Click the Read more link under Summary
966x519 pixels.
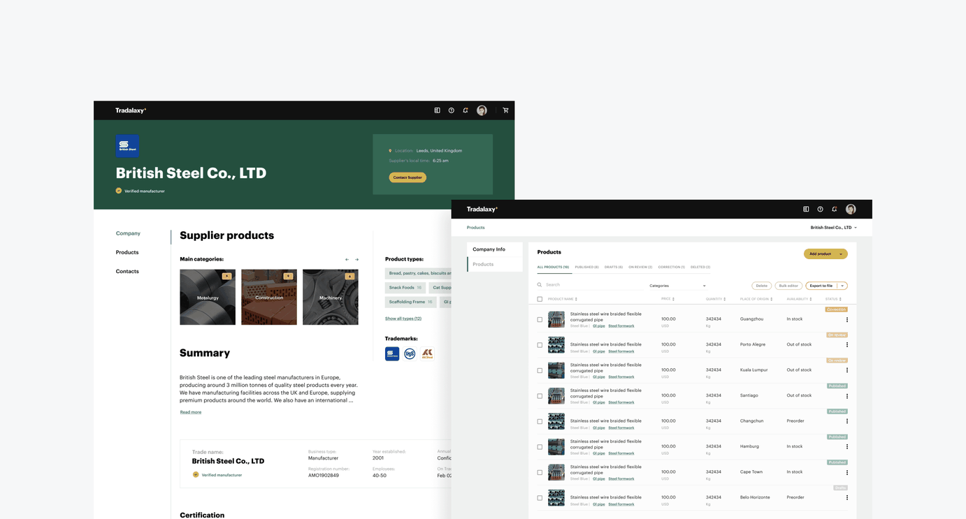[191, 412]
